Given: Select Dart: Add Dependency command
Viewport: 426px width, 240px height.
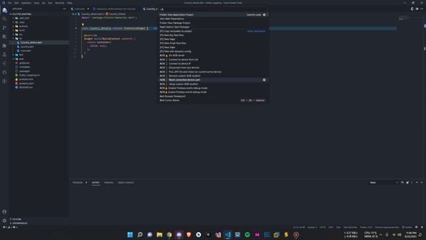Looking at the screenshot, I should [213, 19].
